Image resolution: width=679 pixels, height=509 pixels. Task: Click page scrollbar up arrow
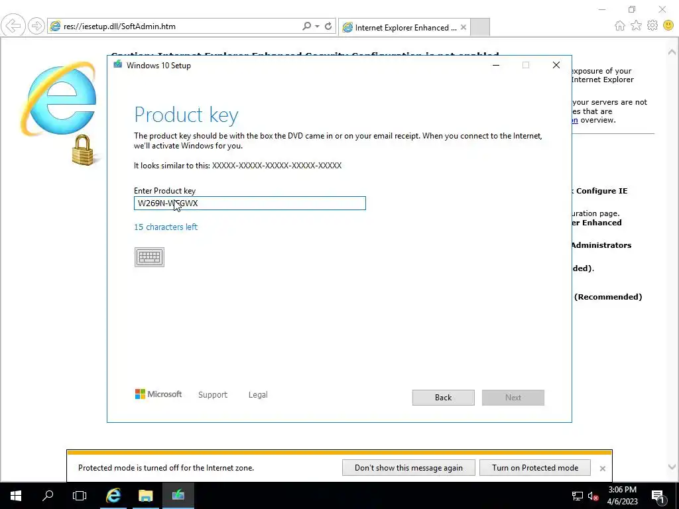(x=672, y=52)
